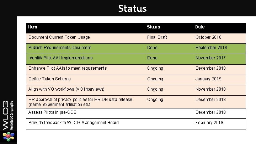Screen dimensions: 256x144
Task: Click the WLCG colorful cubes logo icon
Action: [x=9, y=137]
